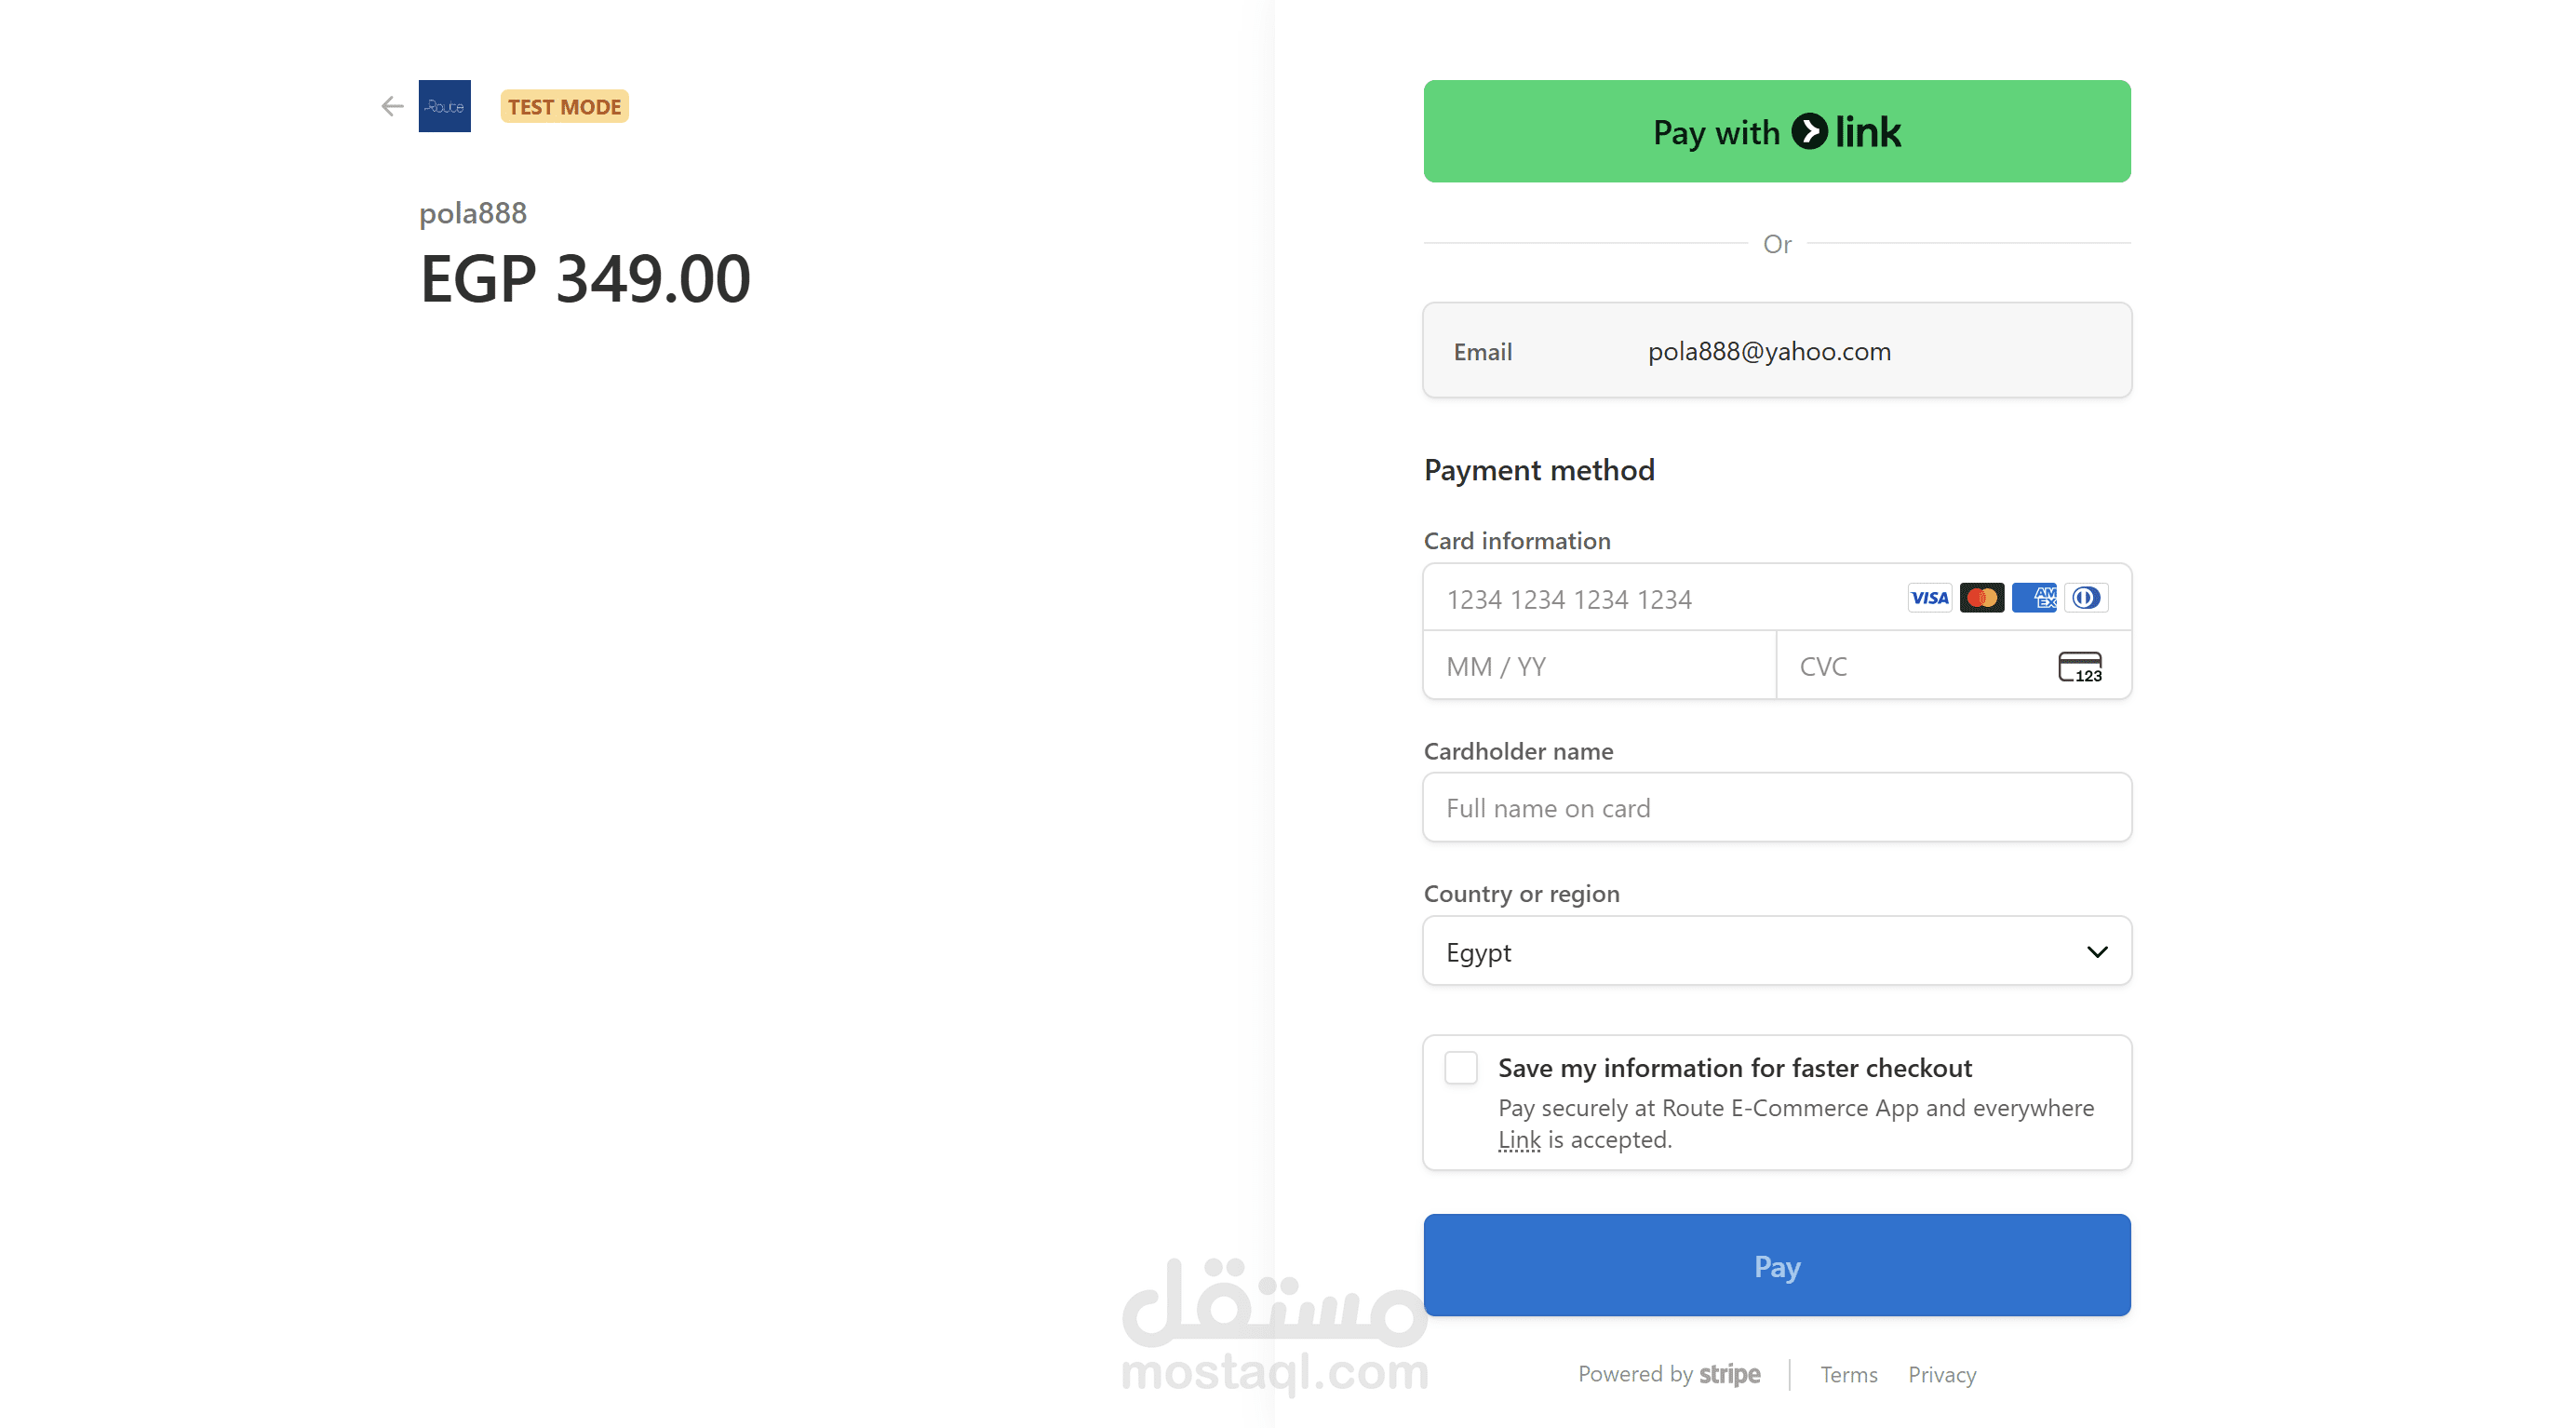Click the underlined Link text

pos(1519,1139)
